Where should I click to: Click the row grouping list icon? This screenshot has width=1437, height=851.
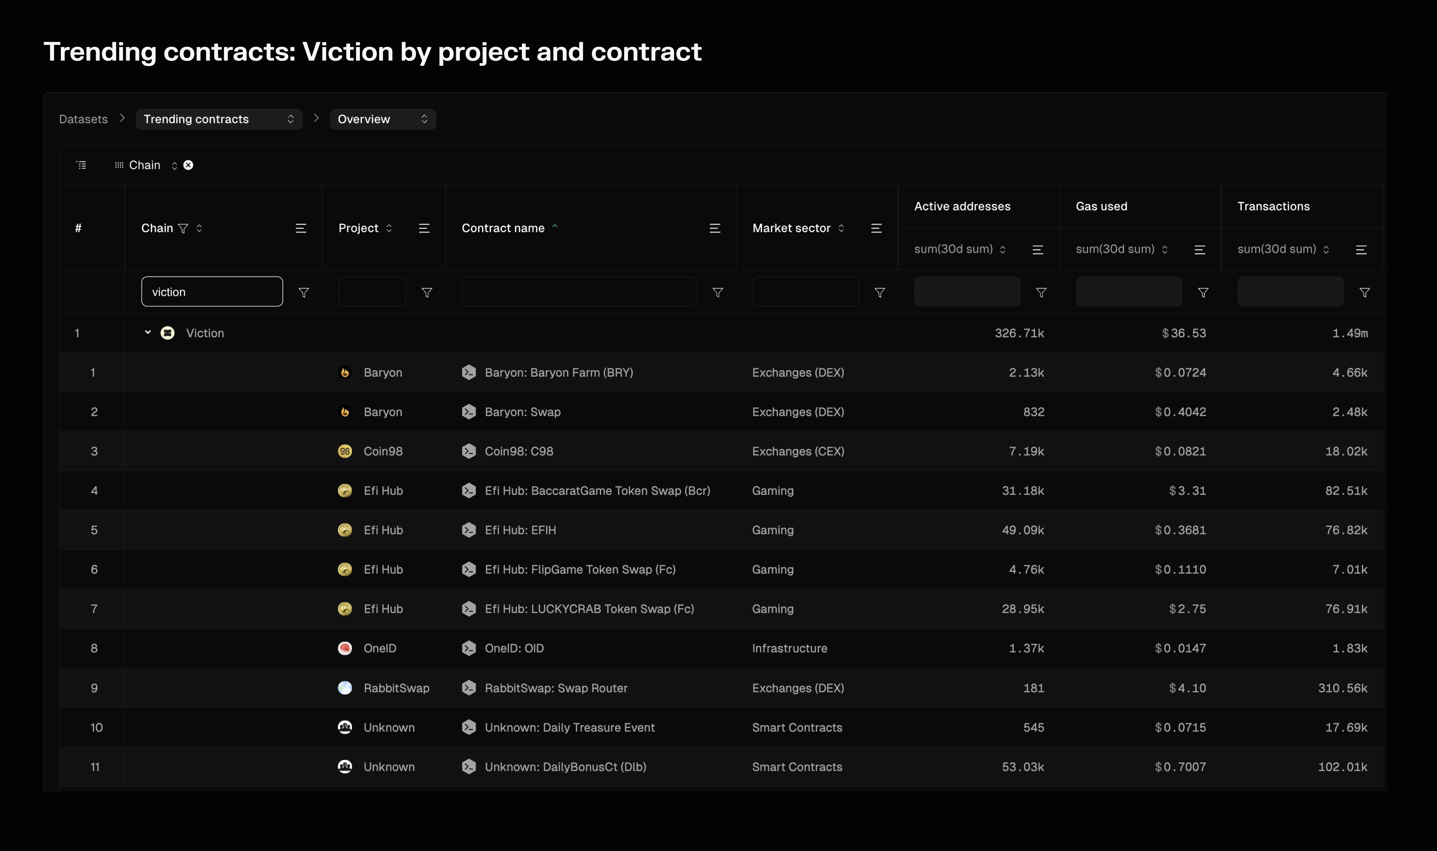[x=81, y=165]
